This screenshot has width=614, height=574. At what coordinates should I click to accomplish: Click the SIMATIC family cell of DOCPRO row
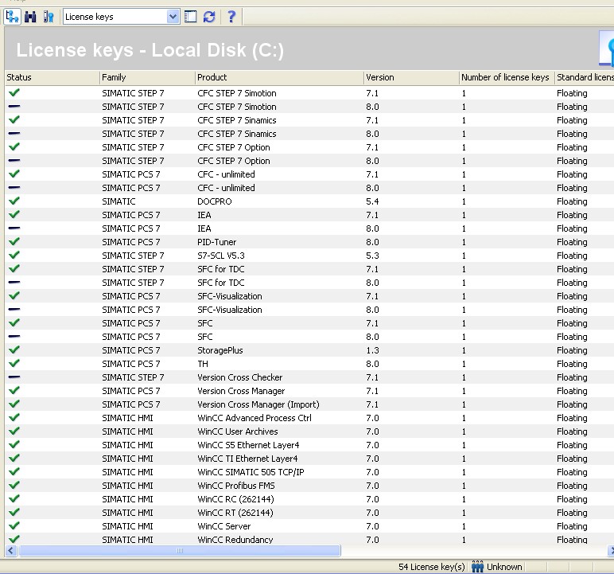point(119,201)
